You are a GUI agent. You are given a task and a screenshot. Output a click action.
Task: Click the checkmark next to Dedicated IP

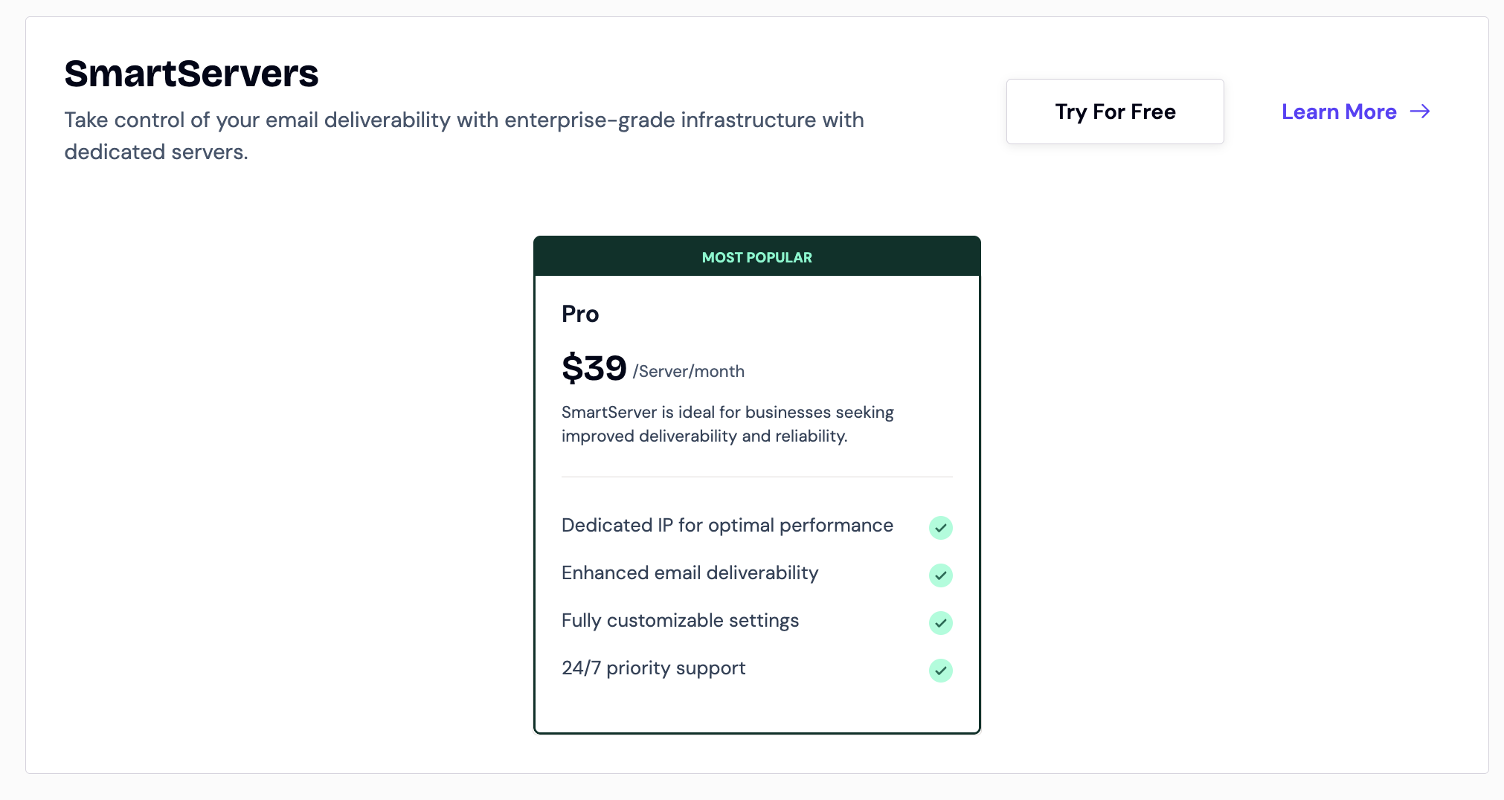pyautogui.click(x=941, y=528)
